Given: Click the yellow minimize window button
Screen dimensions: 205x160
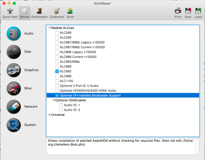Looking at the screenshot, I should pyautogui.click(x=9, y=3).
